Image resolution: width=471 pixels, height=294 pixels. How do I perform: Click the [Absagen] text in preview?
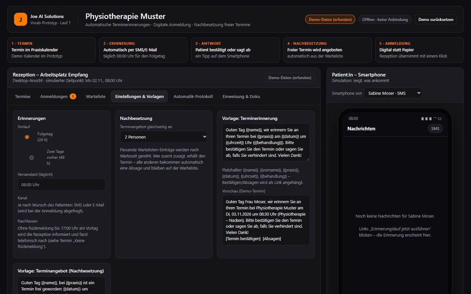[x=272, y=239]
